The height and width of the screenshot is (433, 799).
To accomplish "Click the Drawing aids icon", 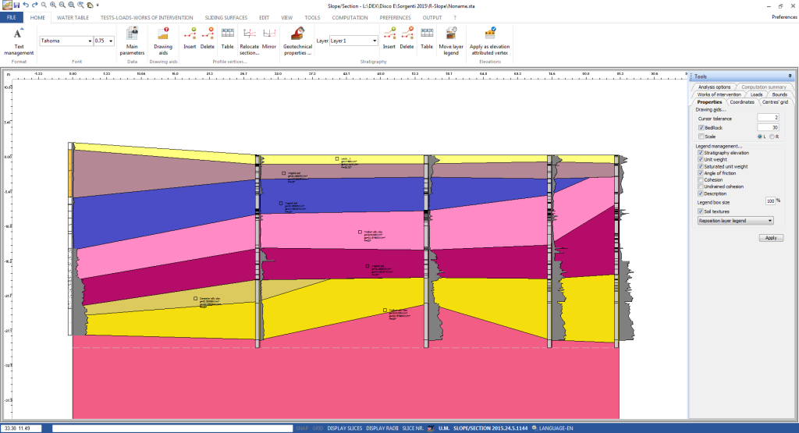I will (163, 35).
